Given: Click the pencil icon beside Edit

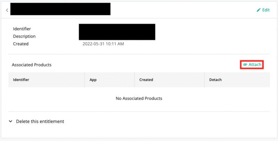Looking at the screenshot, I should point(259,10).
